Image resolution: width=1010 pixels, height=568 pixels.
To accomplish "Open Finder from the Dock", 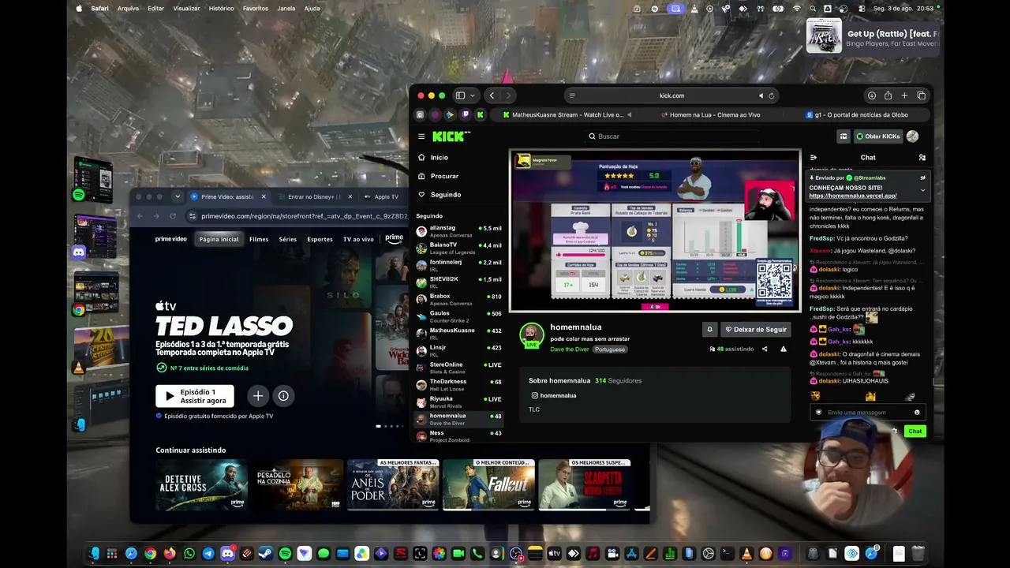I will coord(93,554).
